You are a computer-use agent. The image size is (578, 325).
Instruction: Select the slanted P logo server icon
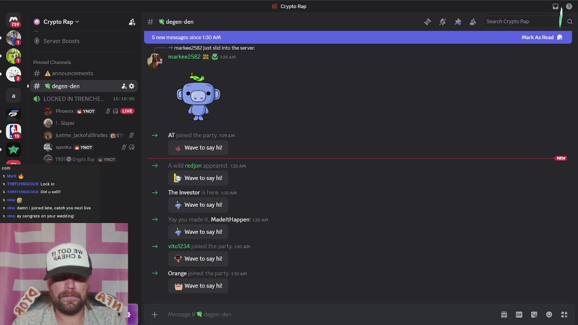click(x=14, y=114)
